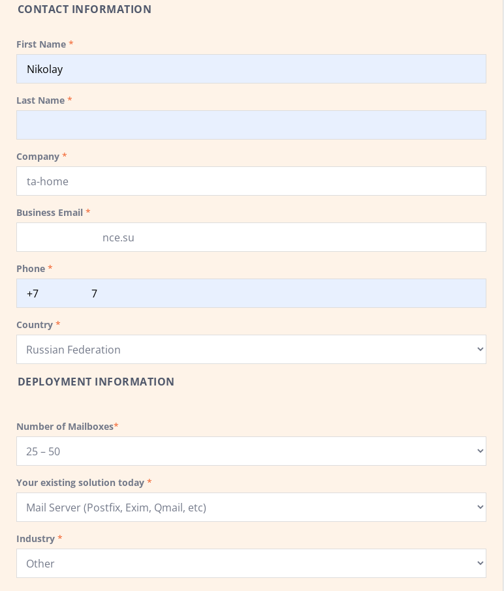Click the Business Email label
This screenshot has height=591, width=504.
[x=50, y=213]
